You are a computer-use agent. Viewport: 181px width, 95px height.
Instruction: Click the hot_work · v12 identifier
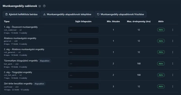point(11,64)
